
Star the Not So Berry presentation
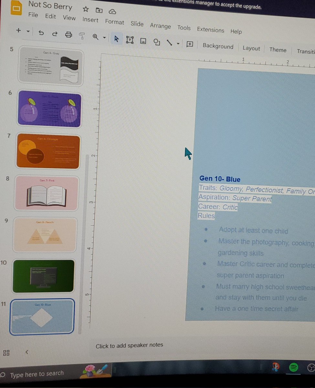click(x=86, y=9)
